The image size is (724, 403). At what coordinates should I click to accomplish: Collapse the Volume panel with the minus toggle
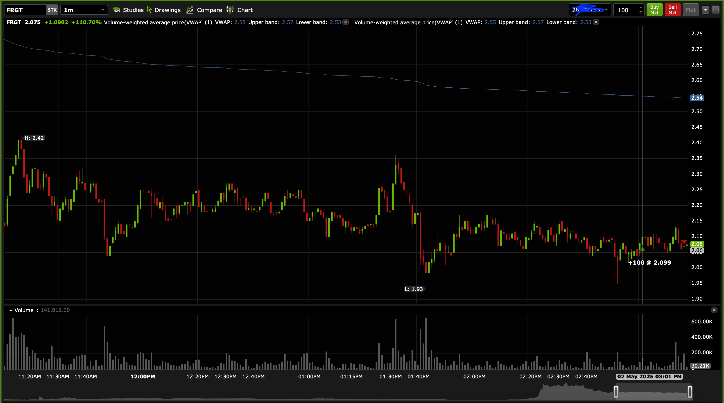pos(11,310)
